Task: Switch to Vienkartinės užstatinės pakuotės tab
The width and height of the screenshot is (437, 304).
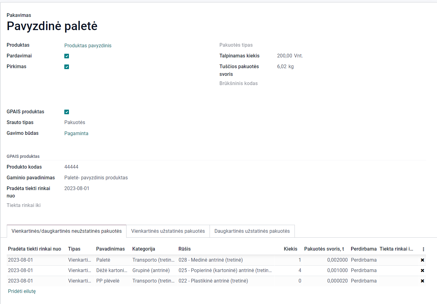Action: (x=168, y=231)
